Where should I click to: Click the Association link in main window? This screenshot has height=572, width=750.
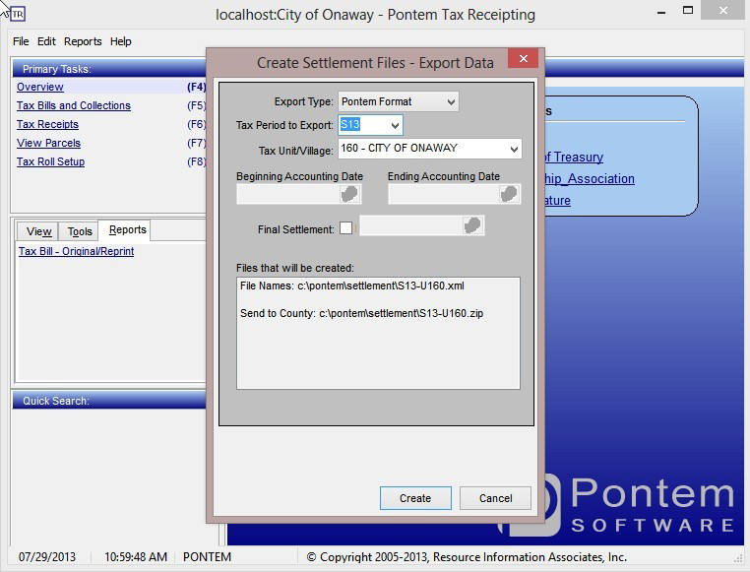click(x=590, y=179)
